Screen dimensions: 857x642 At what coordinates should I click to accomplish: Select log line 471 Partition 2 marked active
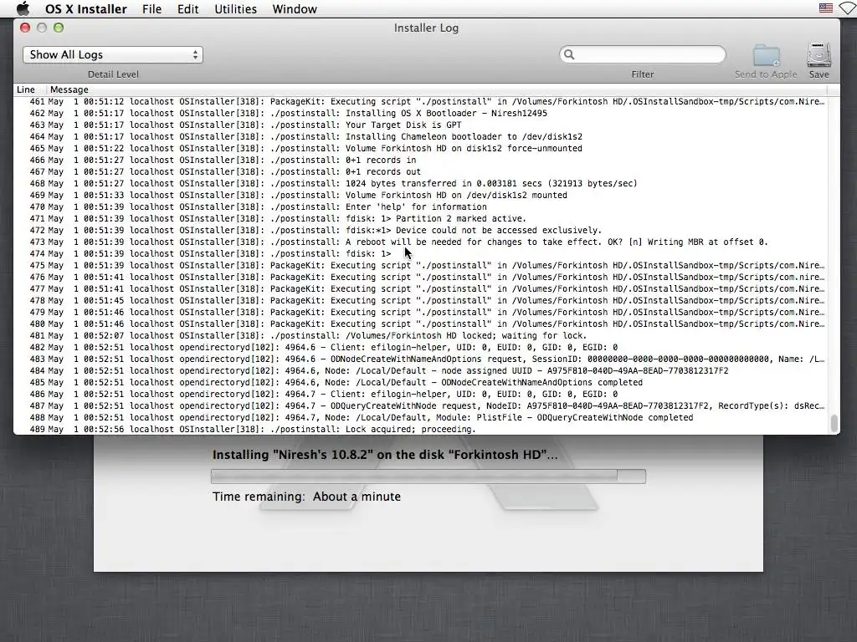(x=420, y=219)
